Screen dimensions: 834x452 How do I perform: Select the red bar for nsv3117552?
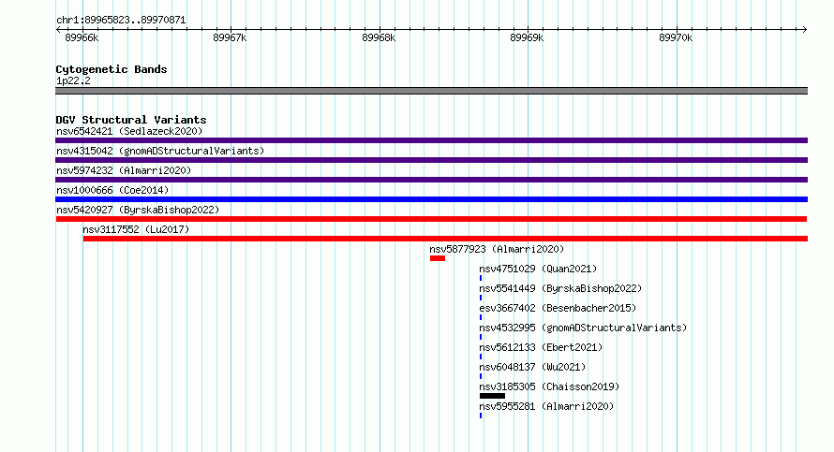445,239
